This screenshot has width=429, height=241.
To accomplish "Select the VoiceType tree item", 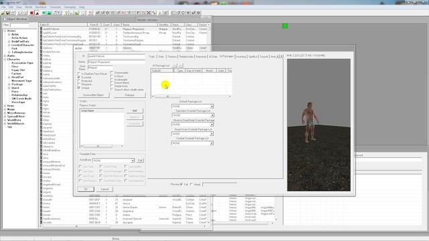I will (x=18, y=102).
